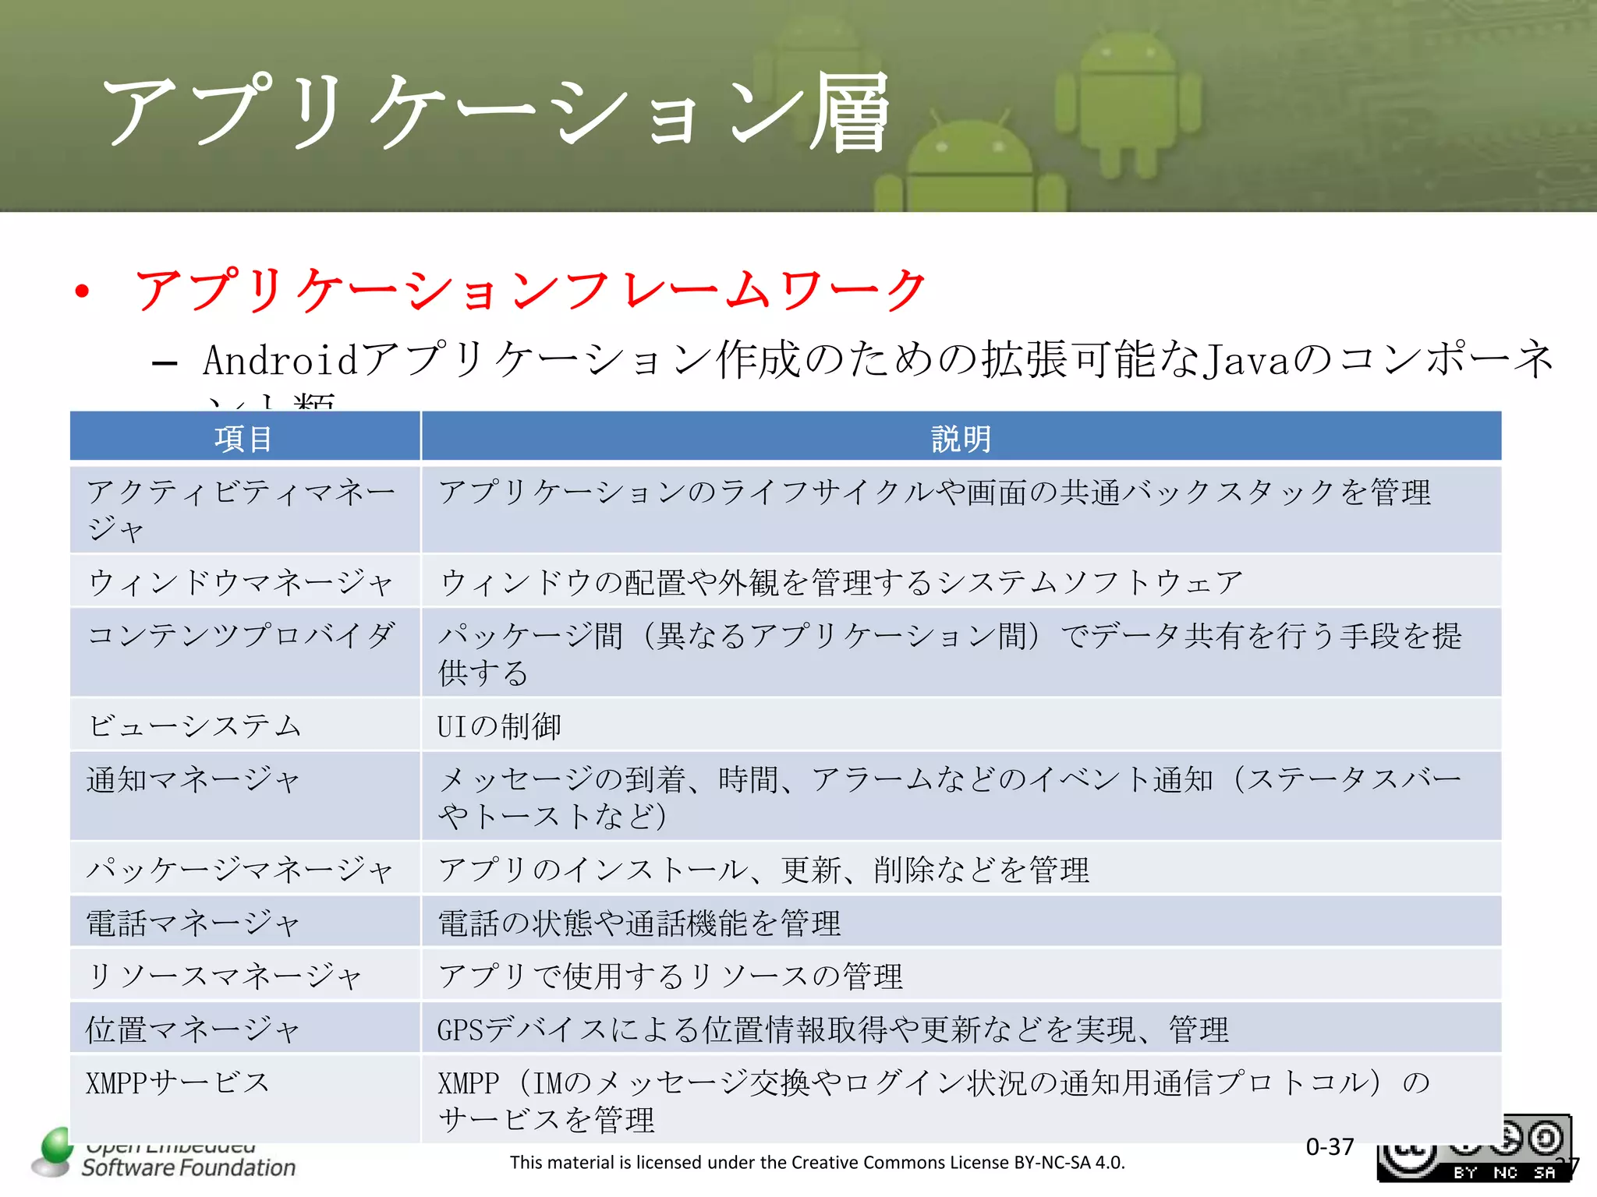Select description starting with パッケージ間
Viewport: 1597px width, 1197px height.
961,652
